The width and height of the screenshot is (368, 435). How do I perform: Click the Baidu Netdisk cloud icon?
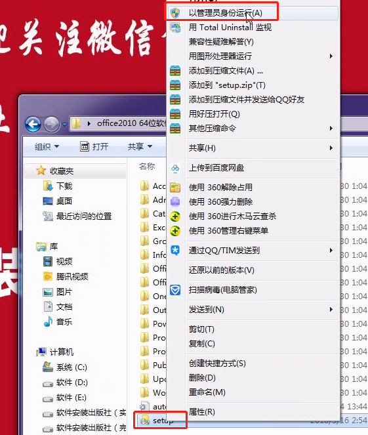175,168
